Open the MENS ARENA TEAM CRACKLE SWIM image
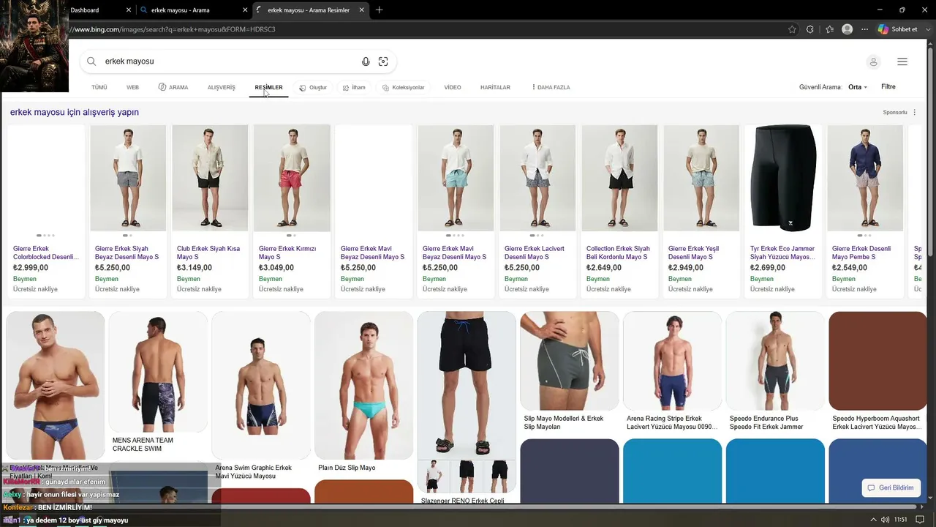 click(x=158, y=372)
